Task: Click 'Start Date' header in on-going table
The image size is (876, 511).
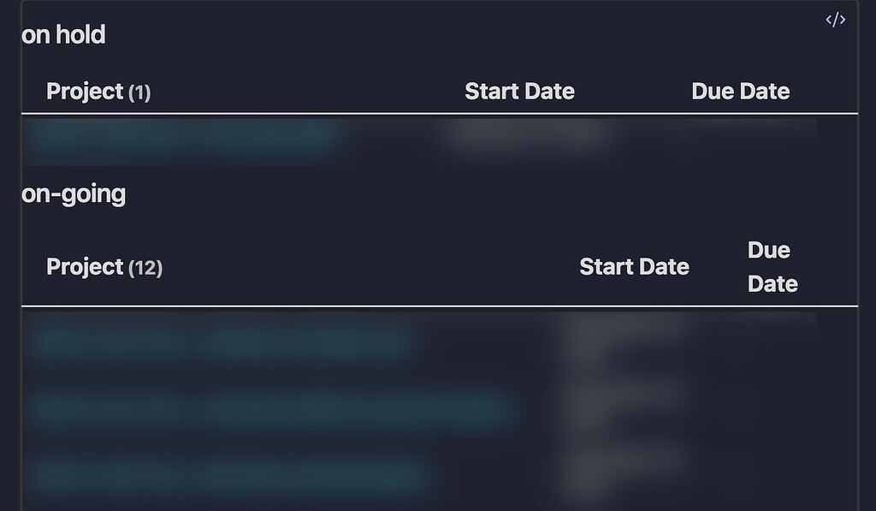Action: (x=634, y=266)
